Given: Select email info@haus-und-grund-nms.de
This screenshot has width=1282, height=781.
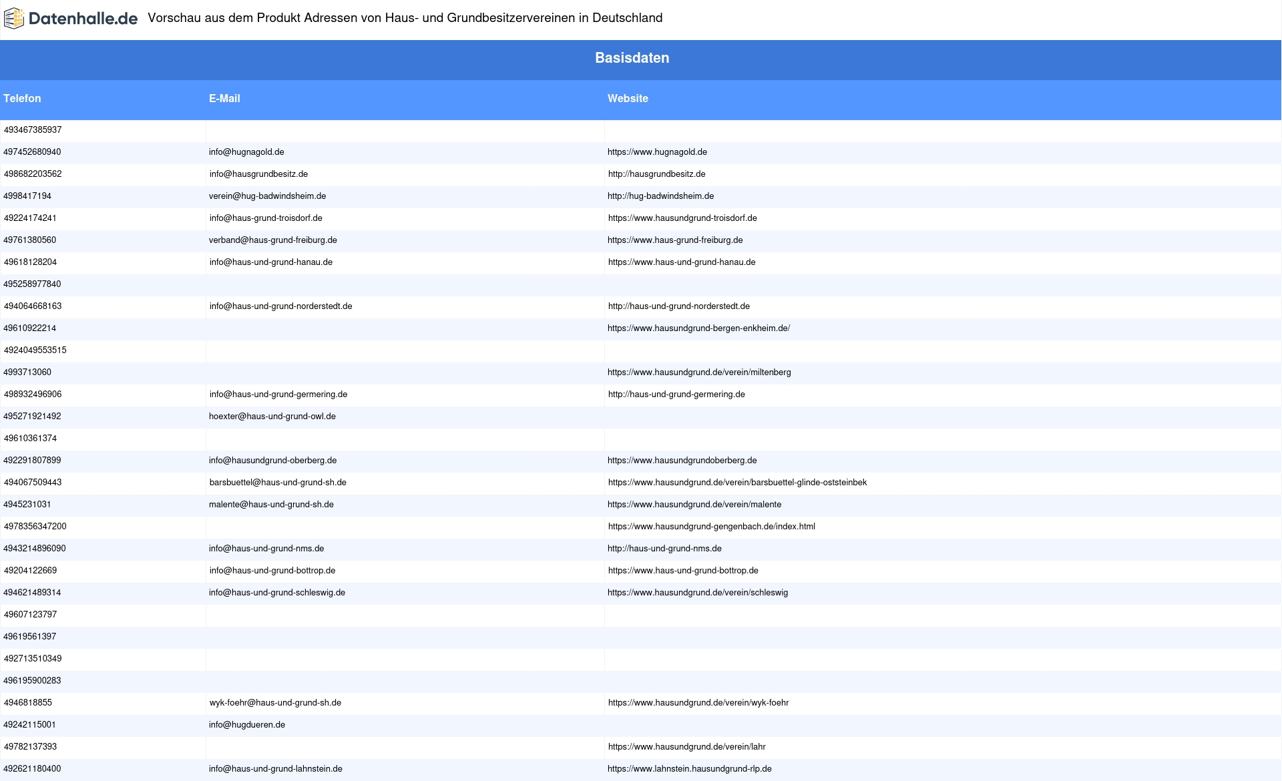Looking at the screenshot, I should pos(266,549).
